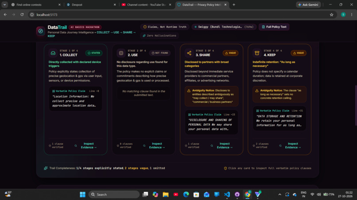
Task: Open the tab search dropdown arrow
Action: tap(4, 4)
